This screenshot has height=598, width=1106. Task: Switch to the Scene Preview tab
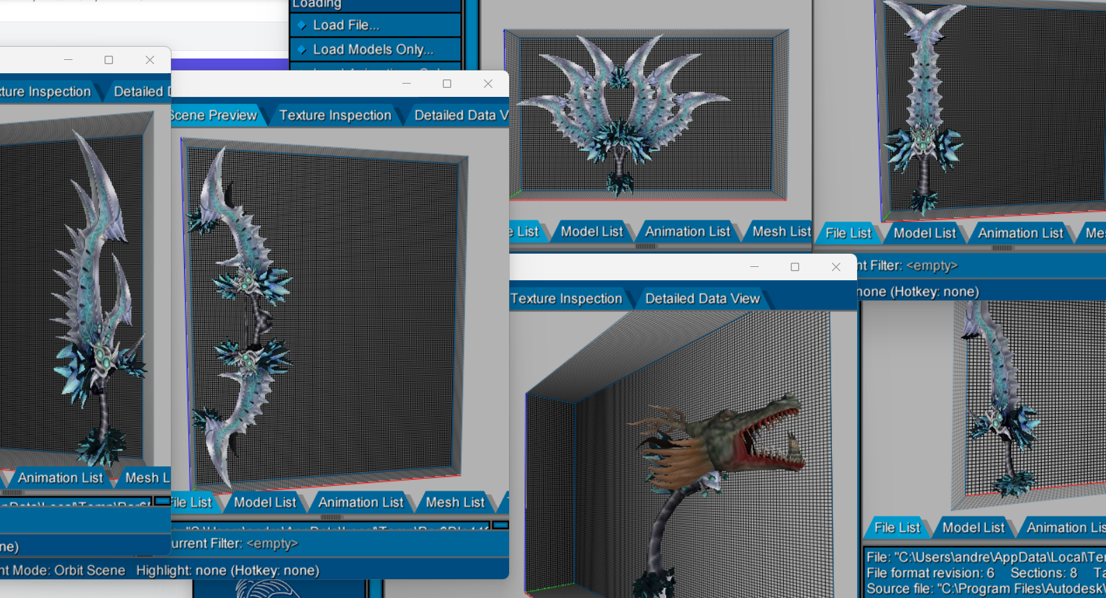(x=215, y=116)
